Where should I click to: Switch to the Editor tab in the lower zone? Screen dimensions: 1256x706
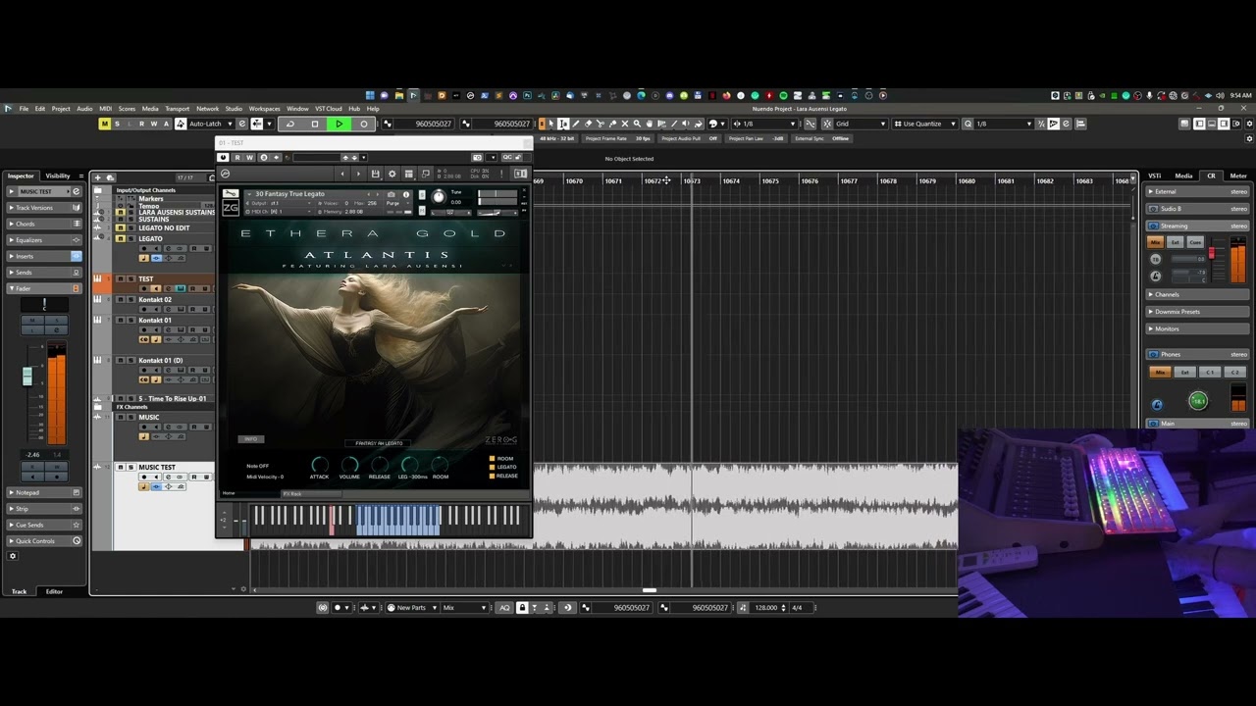[54, 591]
